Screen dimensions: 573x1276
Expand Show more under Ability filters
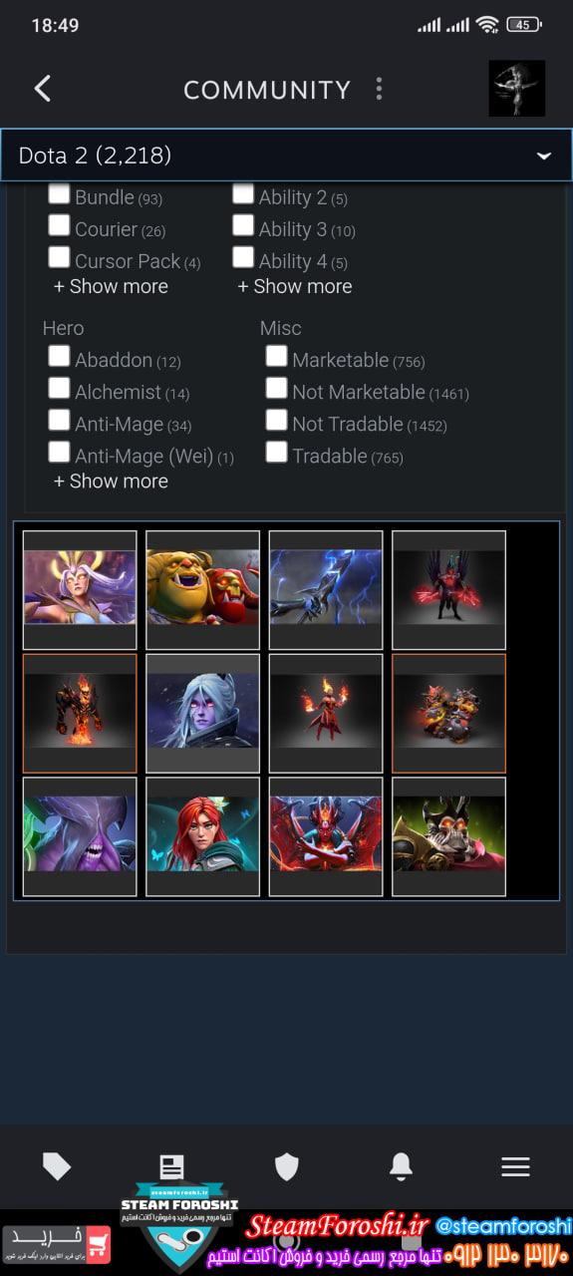click(x=295, y=286)
